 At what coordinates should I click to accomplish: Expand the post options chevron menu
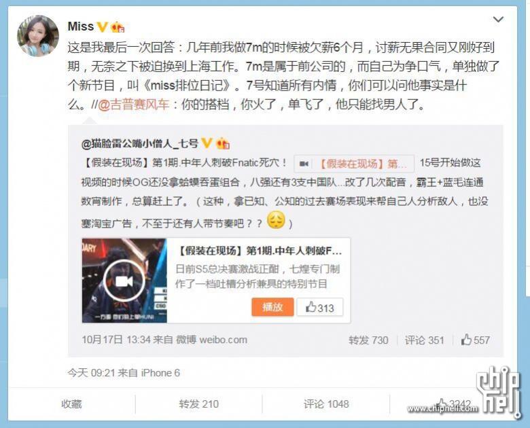point(498,20)
